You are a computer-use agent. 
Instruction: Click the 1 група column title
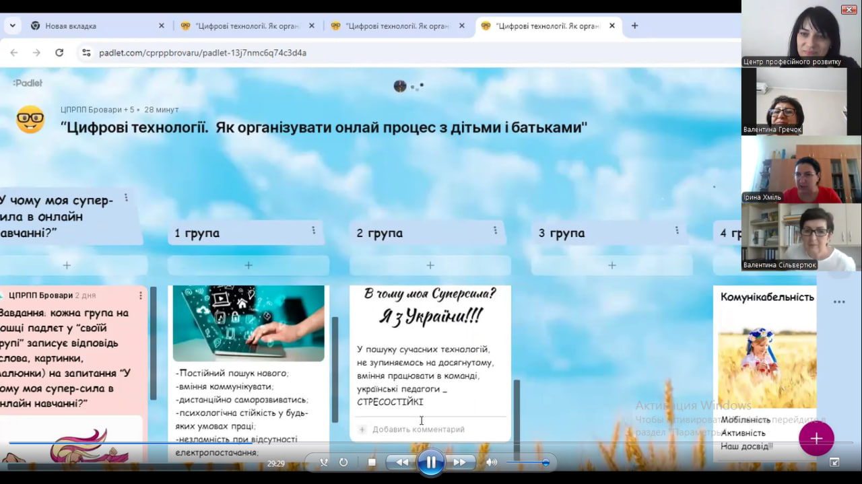(x=197, y=234)
